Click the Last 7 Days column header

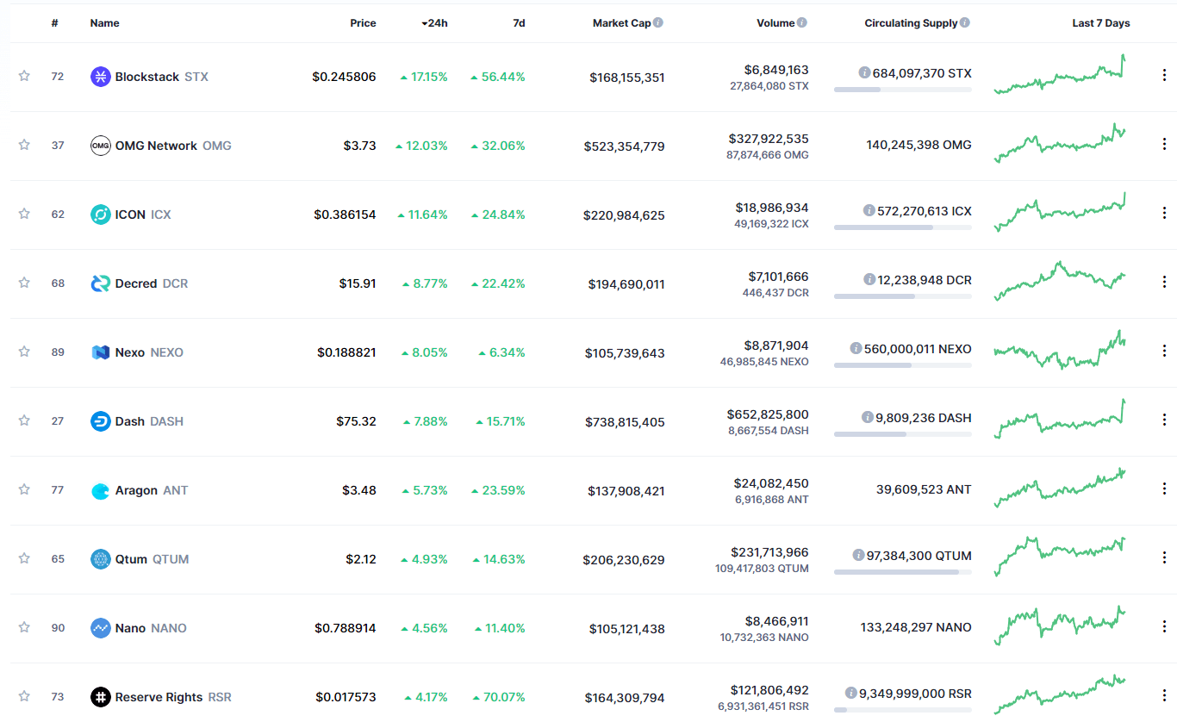point(1100,23)
